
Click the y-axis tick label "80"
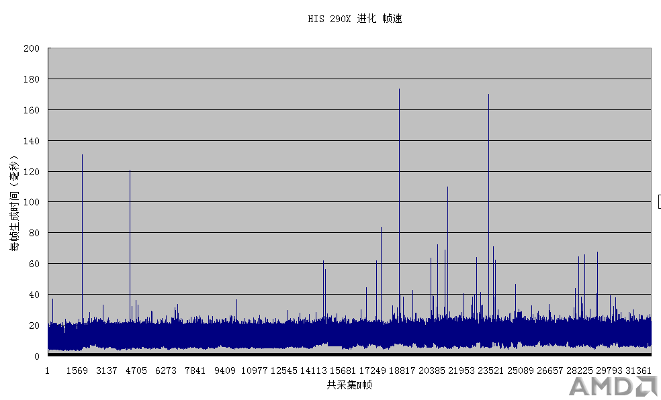pyautogui.click(x=34, y=233)
